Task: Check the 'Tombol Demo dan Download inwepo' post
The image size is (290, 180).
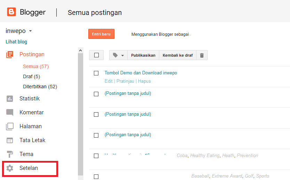Action: click(x=96, y=73)
